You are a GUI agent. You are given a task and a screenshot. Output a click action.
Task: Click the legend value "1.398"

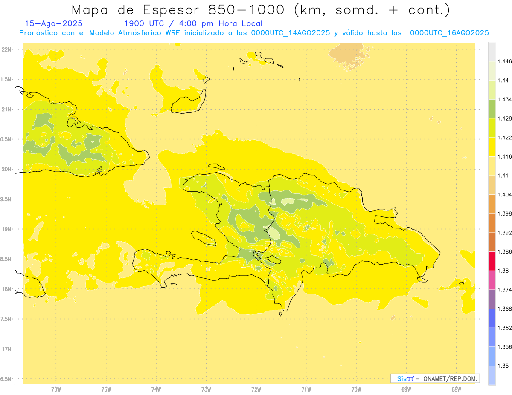point(506,213)
